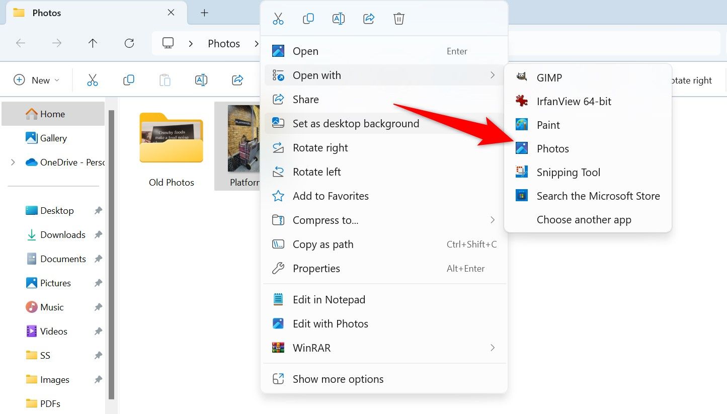Click Choose another app
This screenshot has width=727, height=414.
click(x=584, y=219)
